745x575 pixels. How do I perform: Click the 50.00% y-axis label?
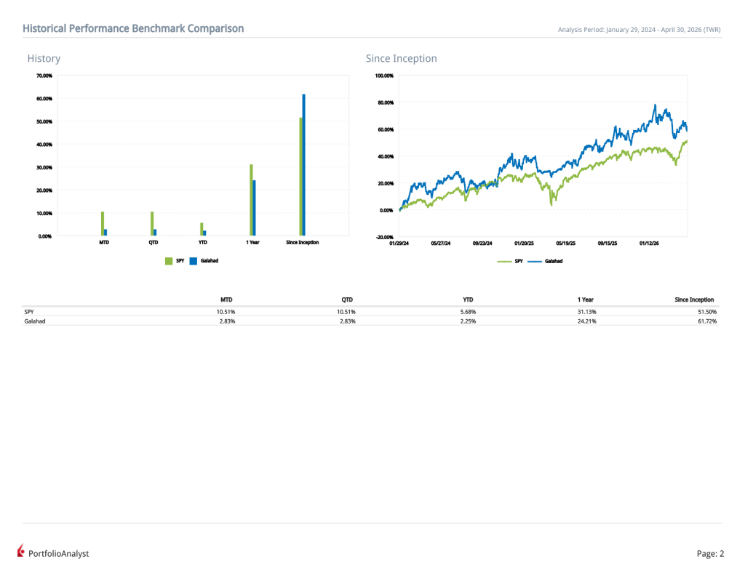pos(44,121)
